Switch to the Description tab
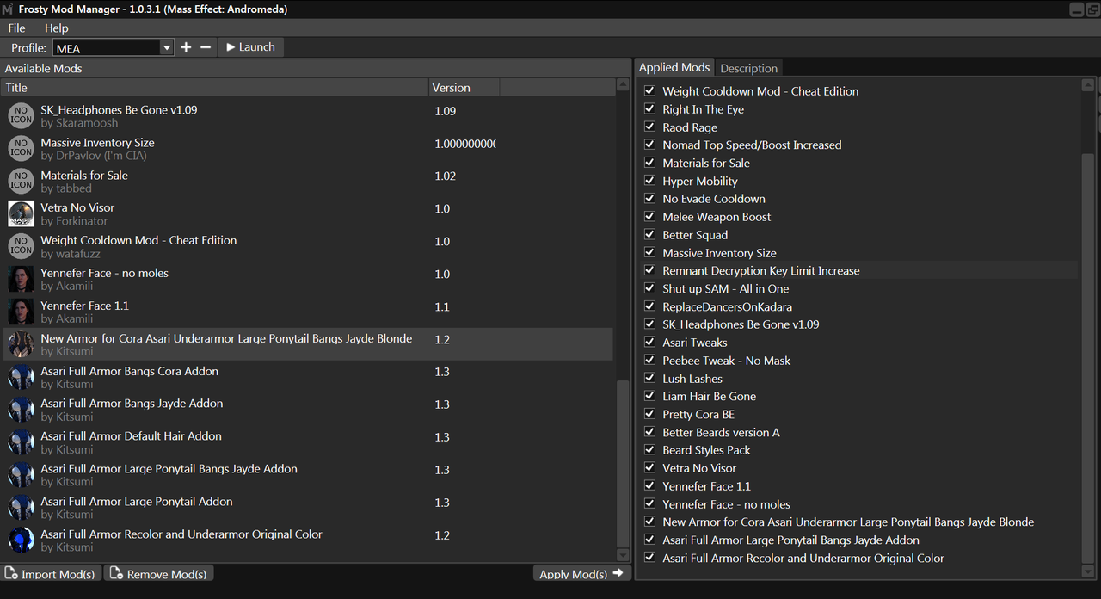 pyautogui.click(x=748, y=68)
